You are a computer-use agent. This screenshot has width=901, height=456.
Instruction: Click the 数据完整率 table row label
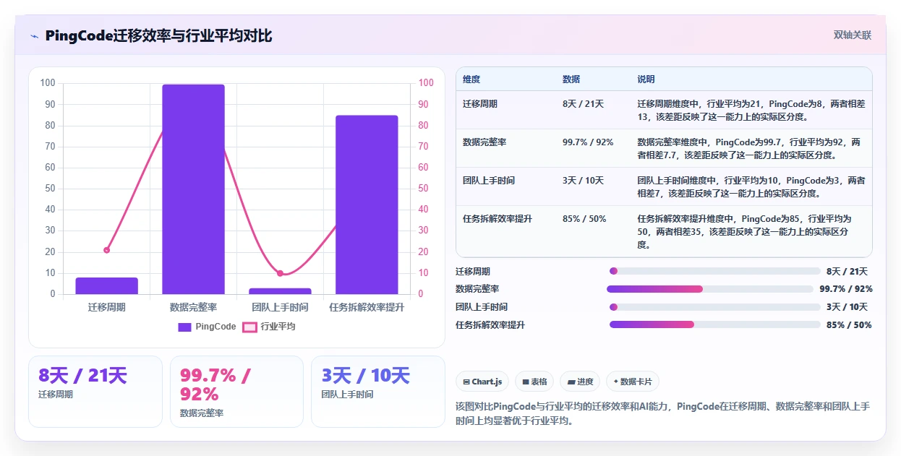click(x=484, y=142)
